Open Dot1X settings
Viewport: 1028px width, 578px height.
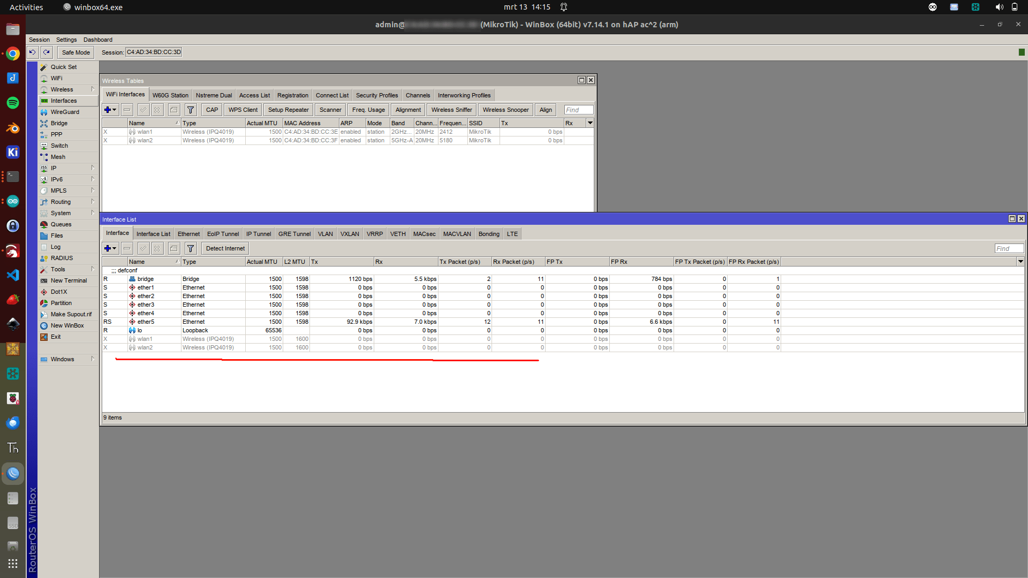[x=68, y=292]
